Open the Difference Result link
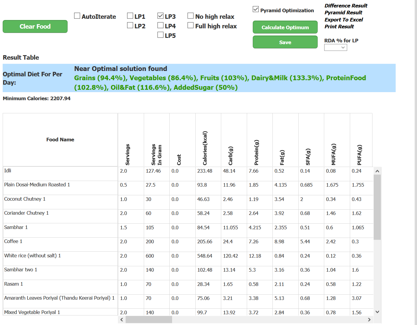Viewport: 418px width, 325px height. [346, 6]
